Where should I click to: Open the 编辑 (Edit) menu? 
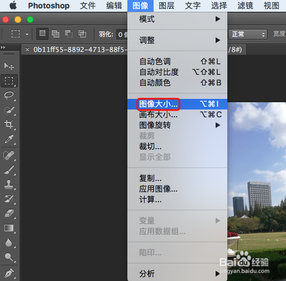pyautogui.click(x=114, y=6)
